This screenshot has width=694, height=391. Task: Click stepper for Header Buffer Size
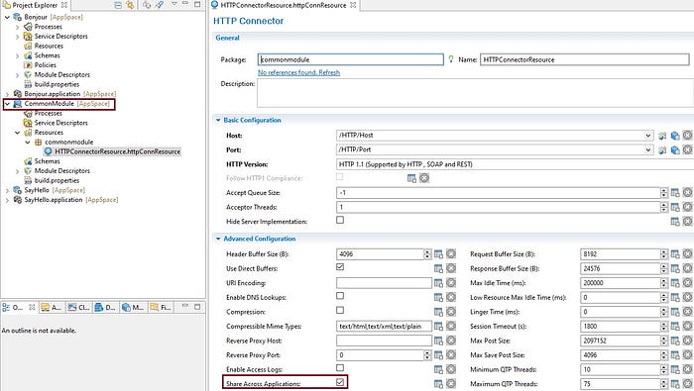click(x=427, y=254)
